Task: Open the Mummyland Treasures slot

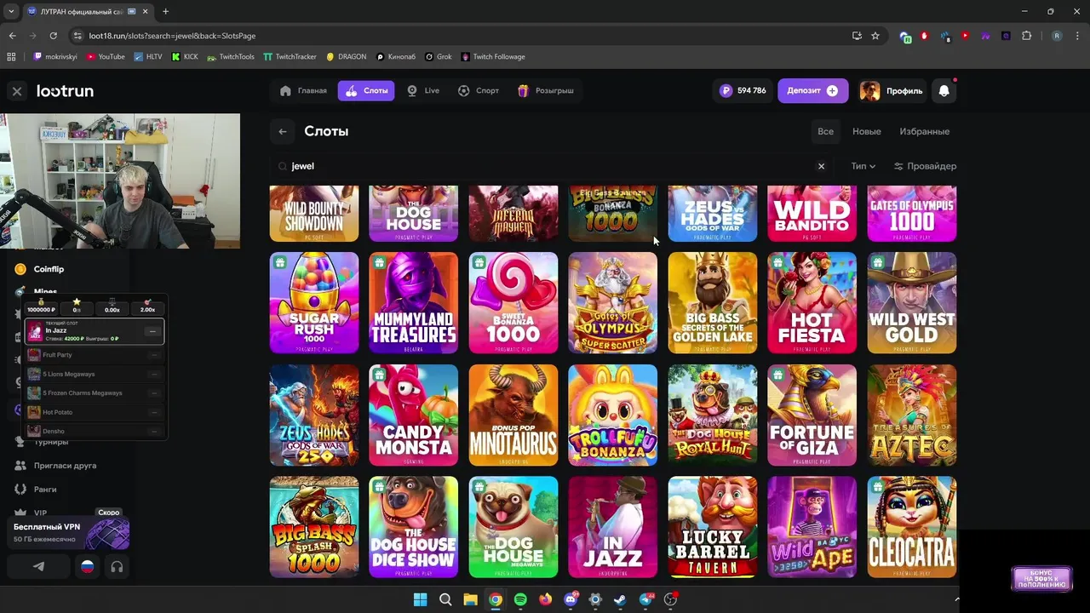Action: tap(414, 302)
